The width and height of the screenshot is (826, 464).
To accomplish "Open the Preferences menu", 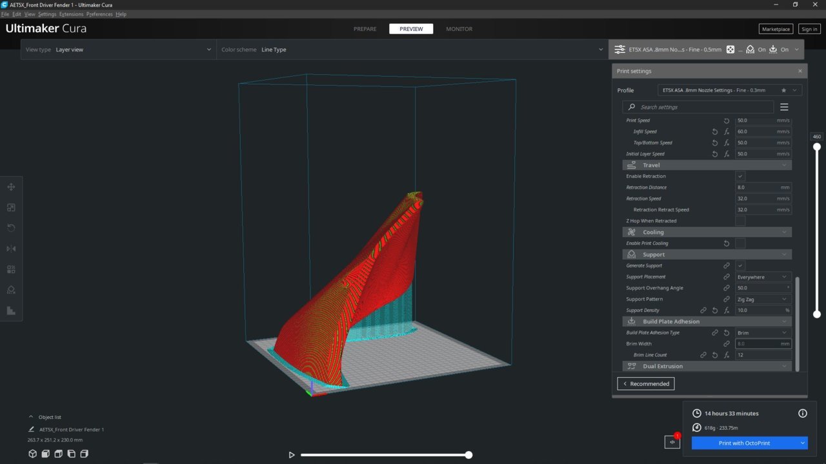I will [x=99, y=14].
